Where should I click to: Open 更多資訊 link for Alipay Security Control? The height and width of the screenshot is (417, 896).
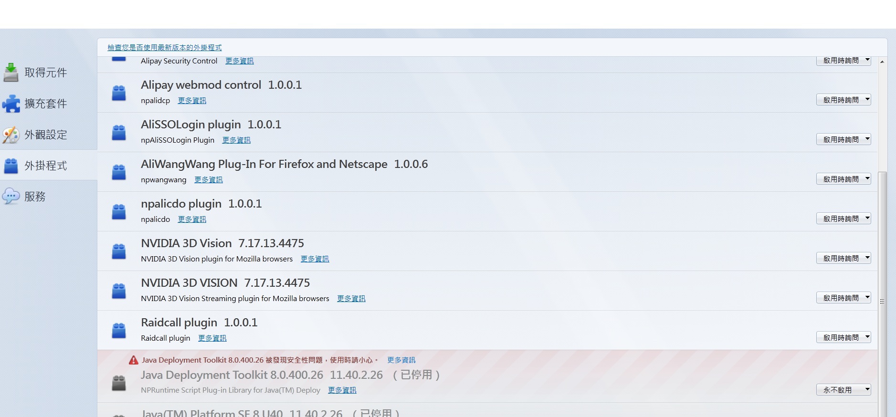click(x=240, y=61)
